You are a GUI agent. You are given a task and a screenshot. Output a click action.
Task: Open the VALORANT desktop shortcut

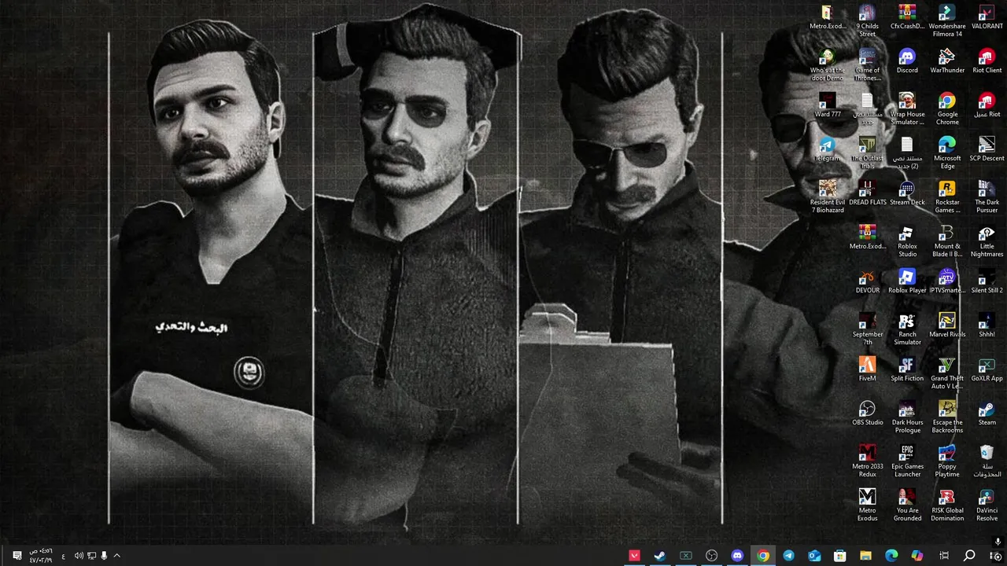pos(987,18)
